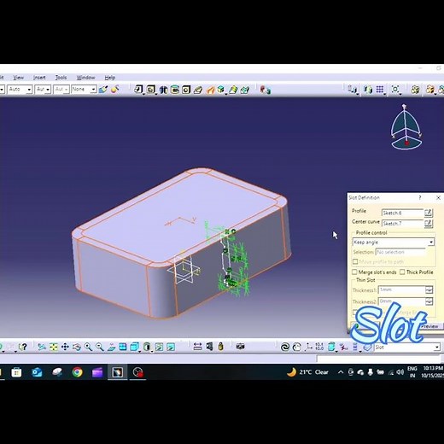Open the Window menu
The height and width of the screenshot is (444, 444).
(85, 78)
